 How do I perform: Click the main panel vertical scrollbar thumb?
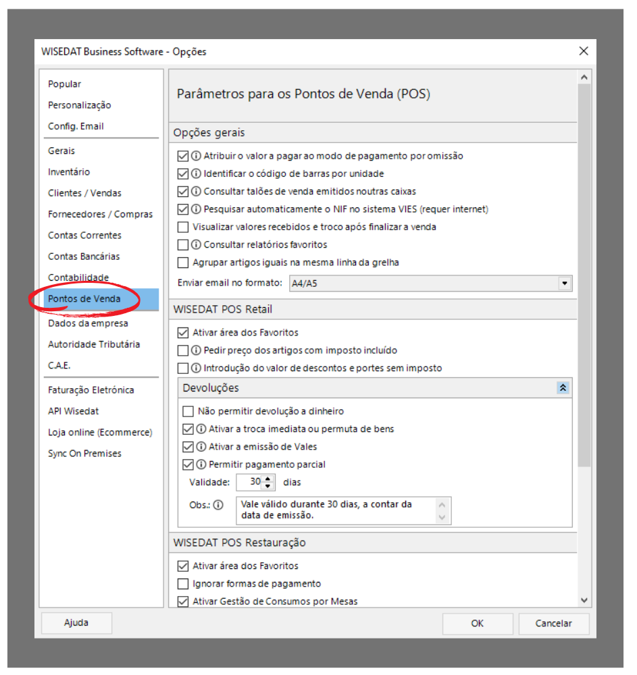(x=584, y=275)
